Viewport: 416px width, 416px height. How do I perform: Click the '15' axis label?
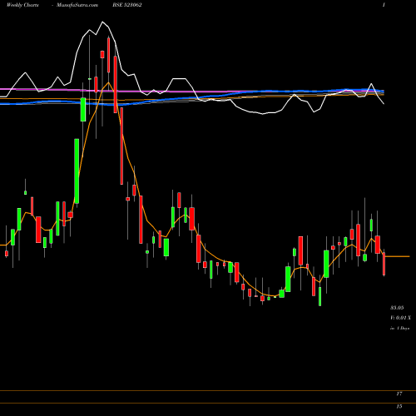coord(399,406)
